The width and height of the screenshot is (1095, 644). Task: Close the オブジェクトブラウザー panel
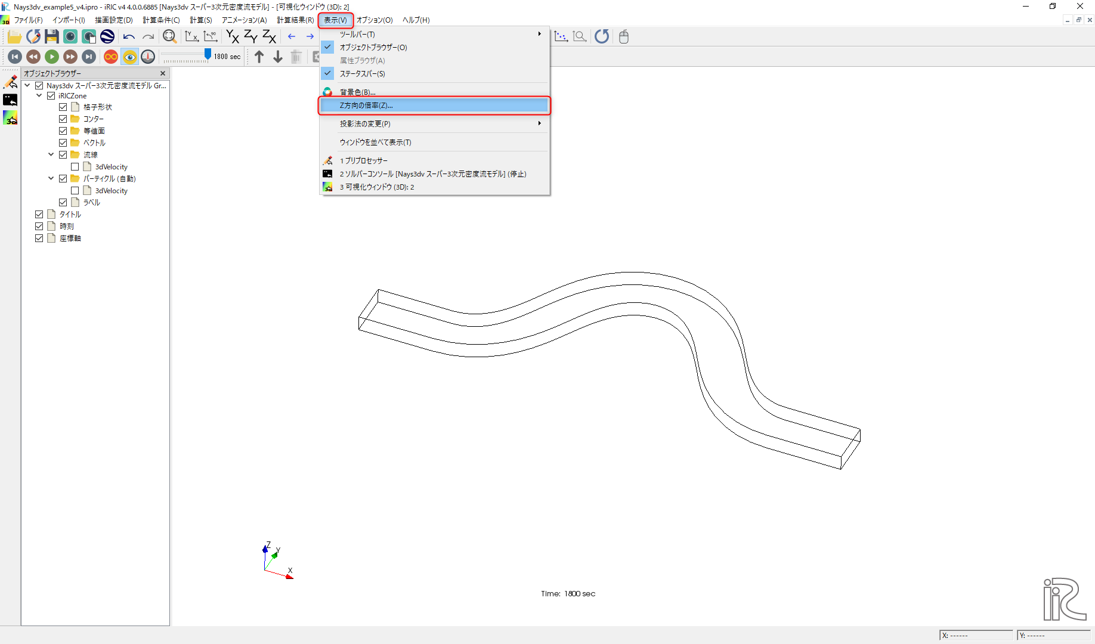(x=163, y=73)
